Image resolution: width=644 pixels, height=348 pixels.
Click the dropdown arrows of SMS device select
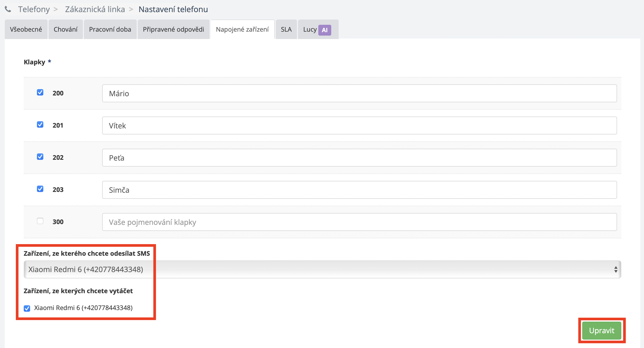(615, 269)
